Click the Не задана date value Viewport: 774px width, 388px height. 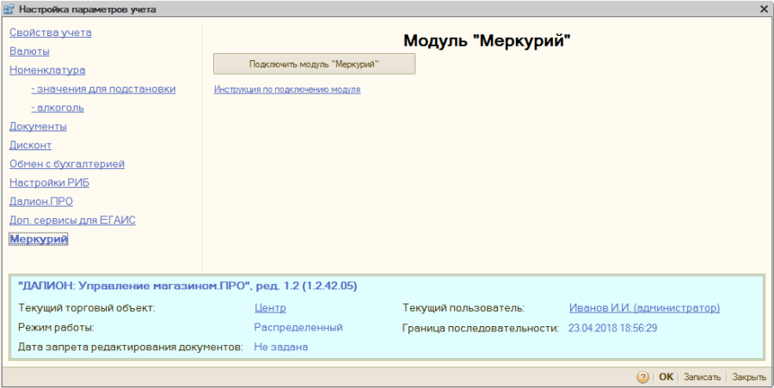click(x=281, y=347)
